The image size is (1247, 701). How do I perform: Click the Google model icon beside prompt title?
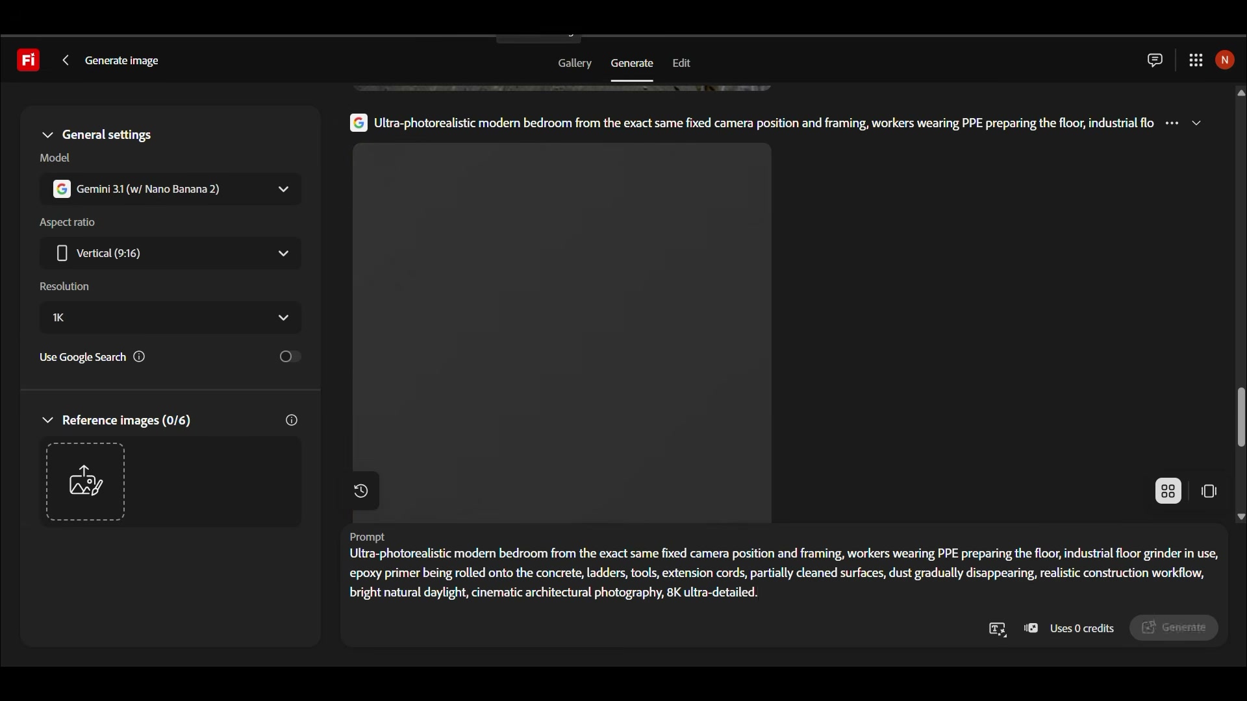click(359, 123)
